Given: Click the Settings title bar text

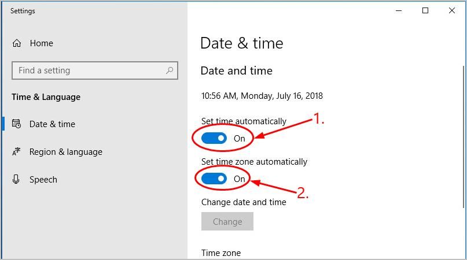Looking at the screenshot, I should coord(23,10).
